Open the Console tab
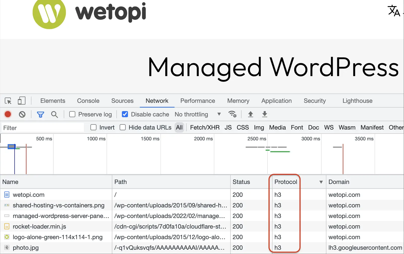404x254 pixels. [88, 101]
